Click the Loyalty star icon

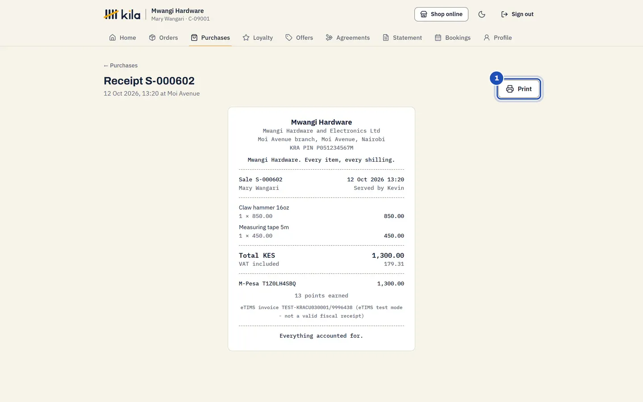246,38
